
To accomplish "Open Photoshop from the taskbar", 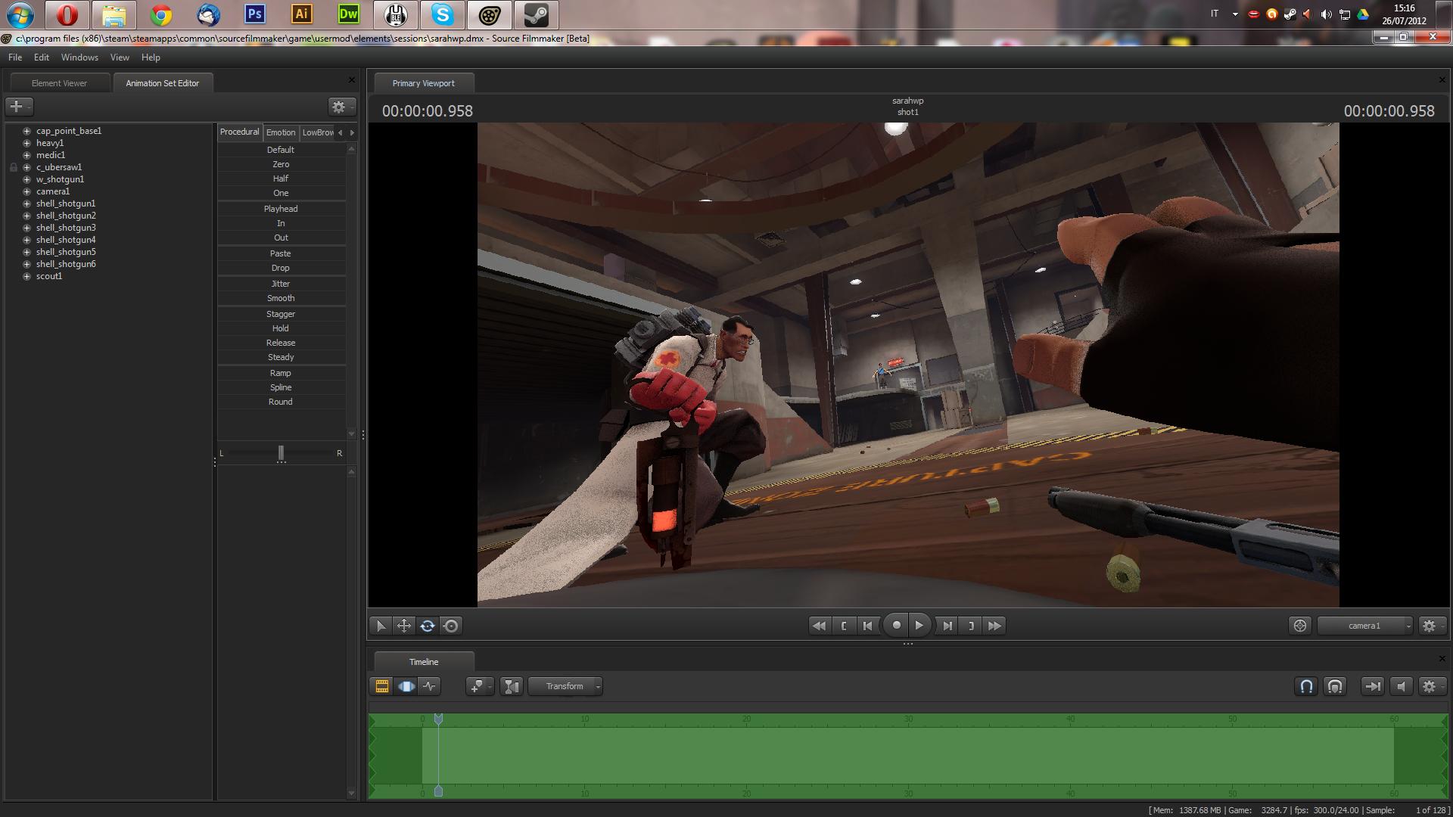I will (255, 14).
